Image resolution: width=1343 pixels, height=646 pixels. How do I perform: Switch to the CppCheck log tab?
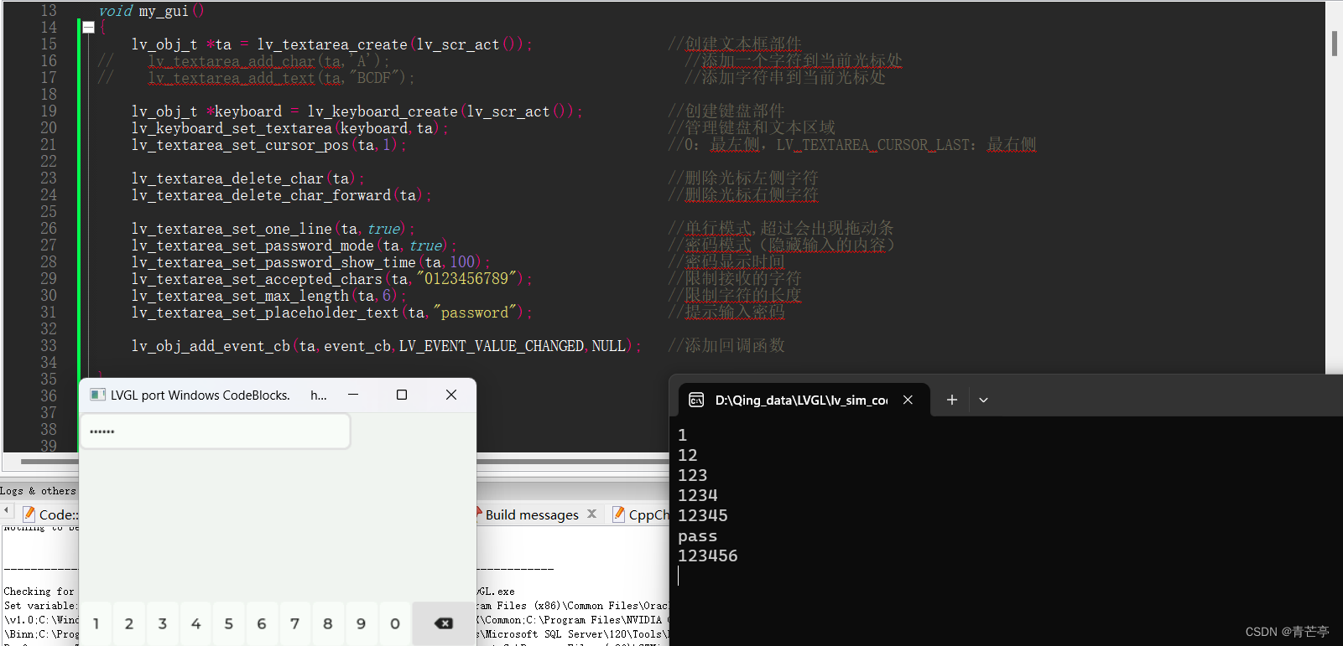click(x=640, y=514)
